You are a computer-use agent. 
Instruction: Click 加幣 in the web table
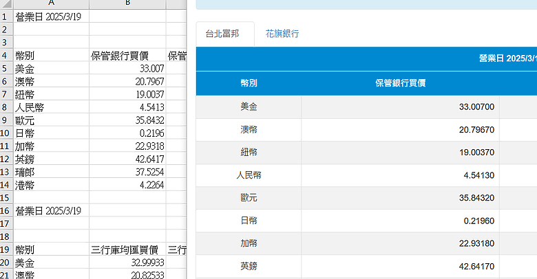(x=249, y=243)
